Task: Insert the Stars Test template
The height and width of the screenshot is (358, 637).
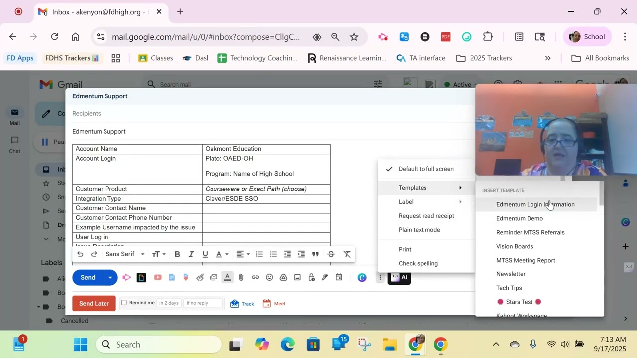Action: [x=536, y=302]
